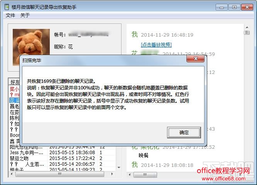Select the Jess 九中同一 friend row
This screenshot has height=185, width=257.
(62, 153)
